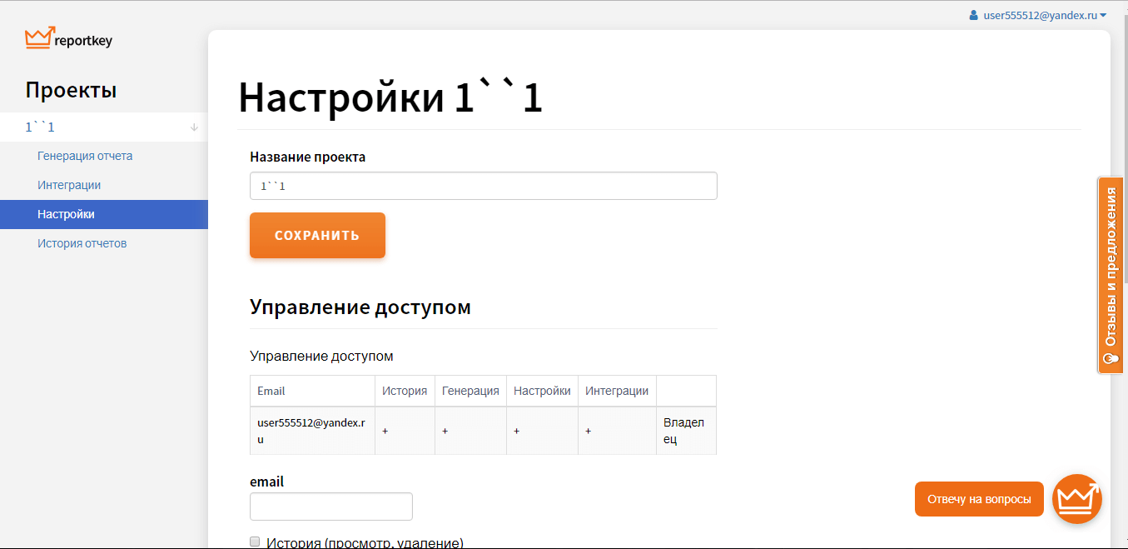
Task: Click the Email column header
Action: pos(271,391)
